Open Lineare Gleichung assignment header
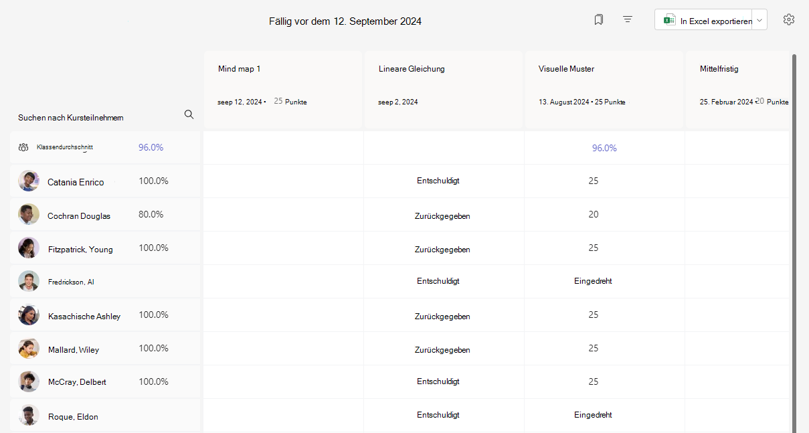 point(443,89)
